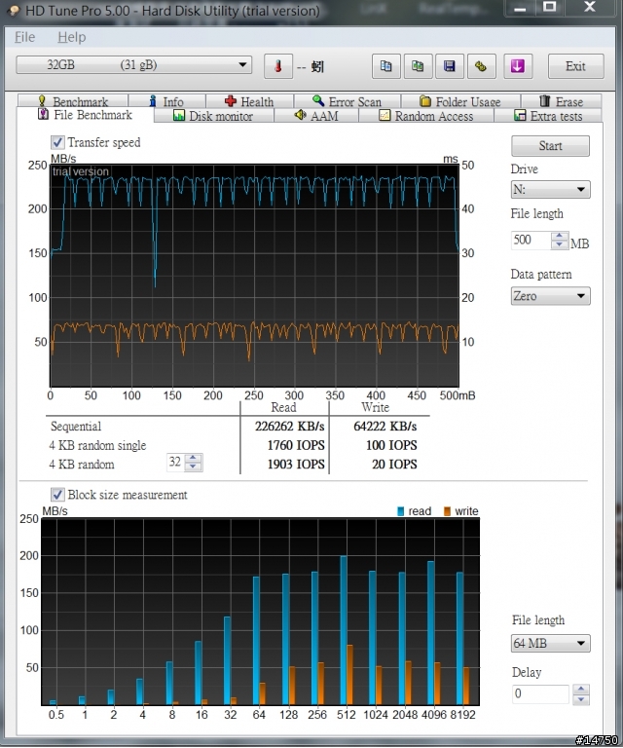Switch to the Health tab
The image size is (623, 748).
[249, 101]
